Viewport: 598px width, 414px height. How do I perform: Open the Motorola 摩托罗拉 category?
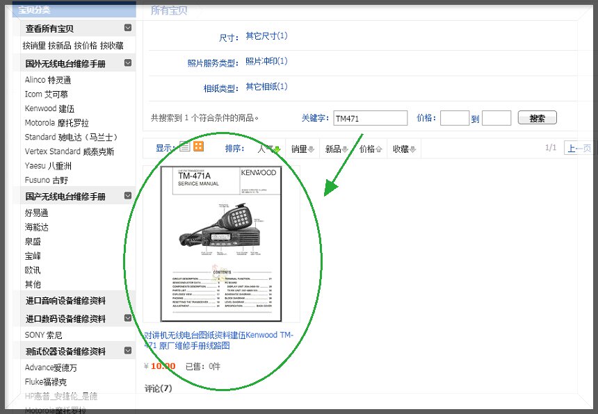pos(57,123)
